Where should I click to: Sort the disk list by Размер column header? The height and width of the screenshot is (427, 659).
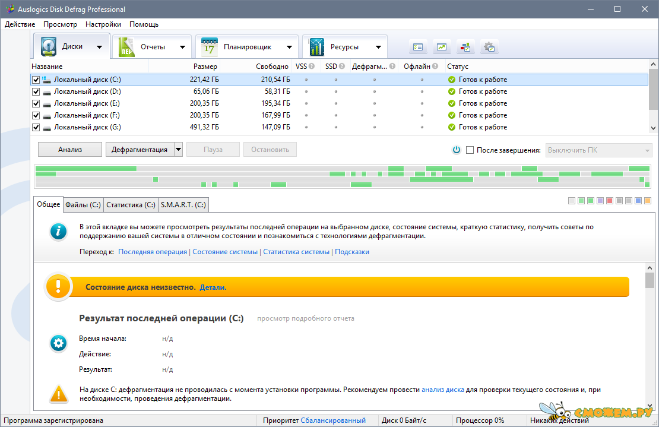pos(185,67)
